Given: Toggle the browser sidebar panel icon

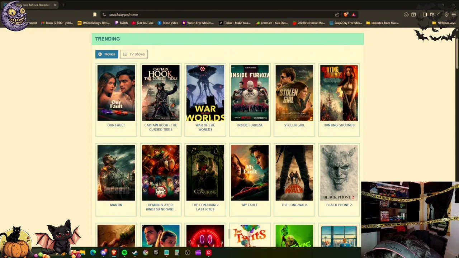Looking at the screenshot, I should pos(425,15).
